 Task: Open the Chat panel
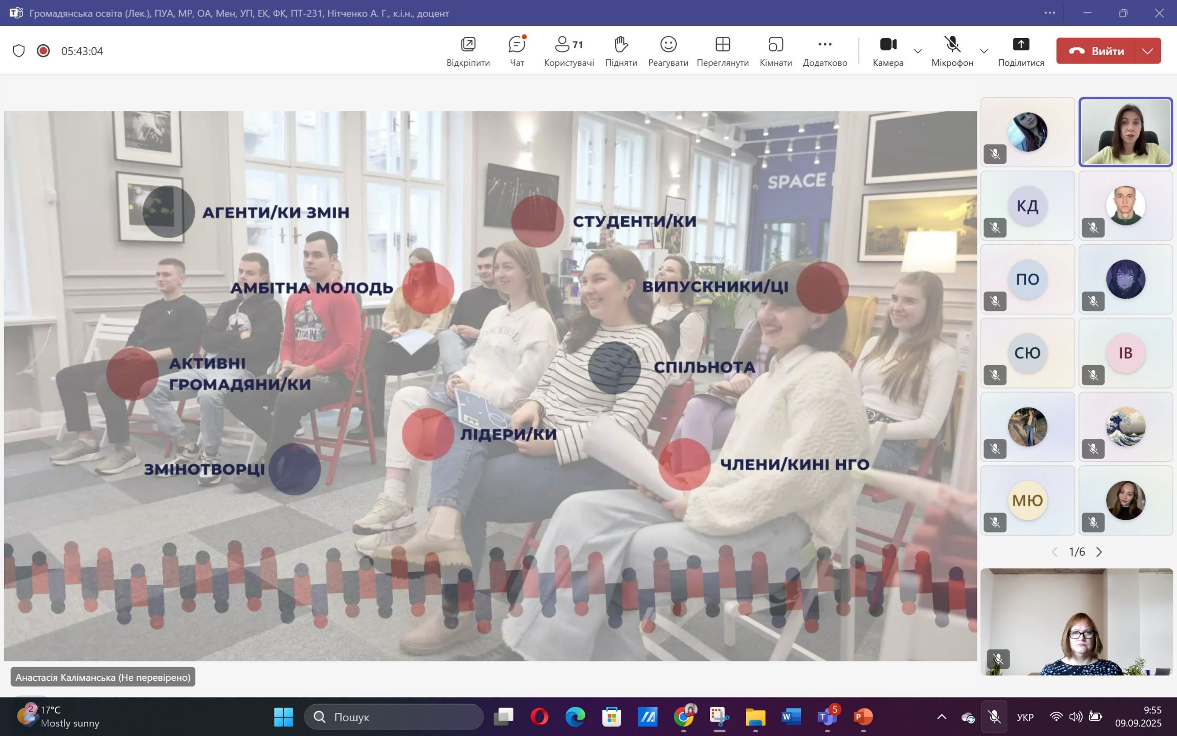(516, 51)
